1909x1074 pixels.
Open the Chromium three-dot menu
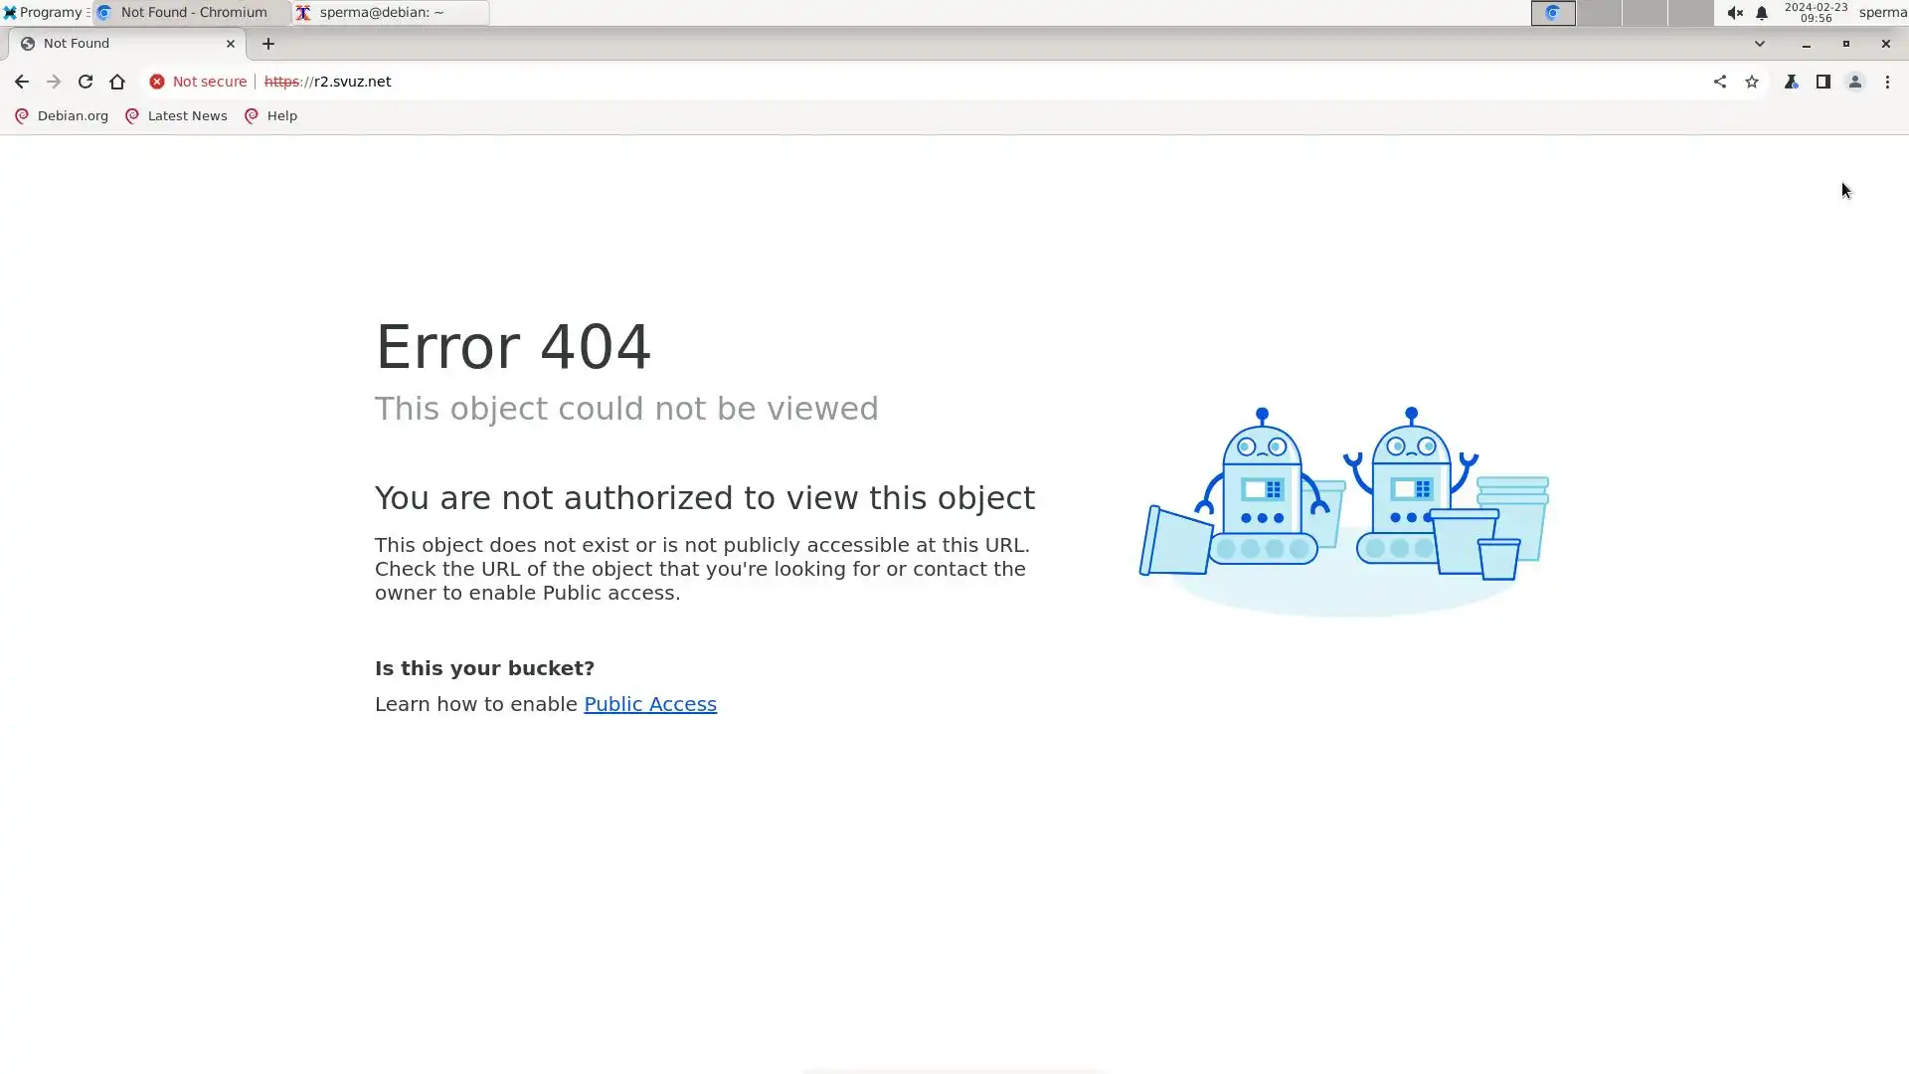point(1887,82)
